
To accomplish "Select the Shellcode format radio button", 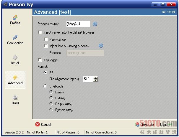I will click(x=45, y=86).
